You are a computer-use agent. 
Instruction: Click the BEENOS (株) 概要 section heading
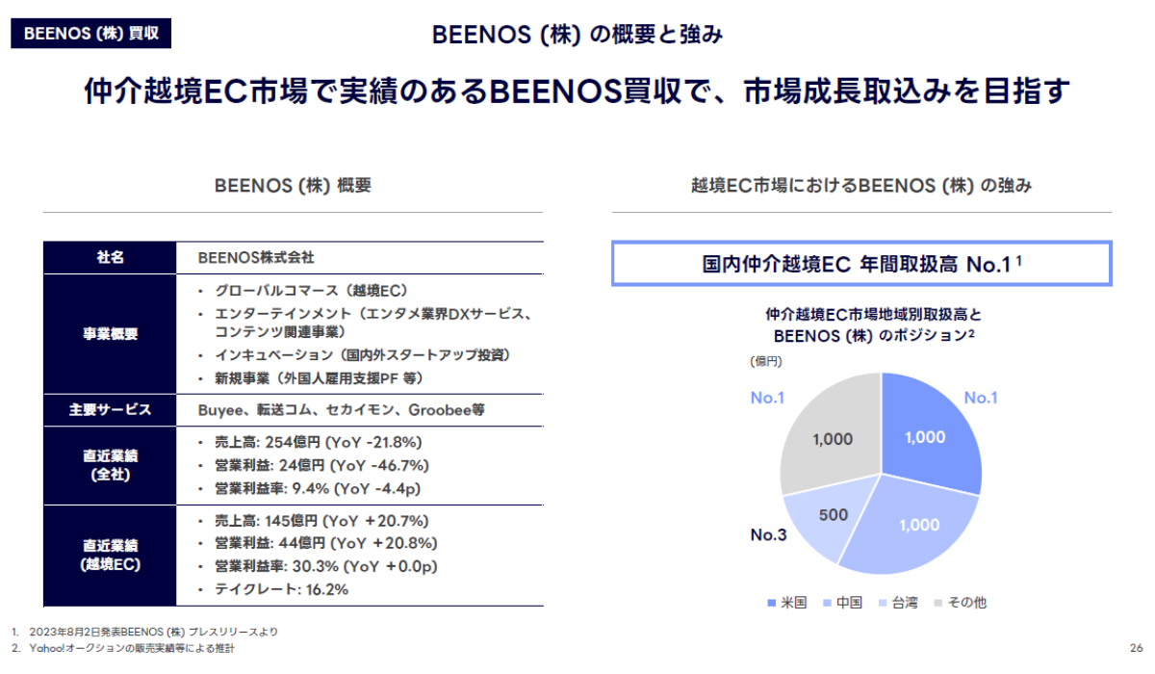293,187
